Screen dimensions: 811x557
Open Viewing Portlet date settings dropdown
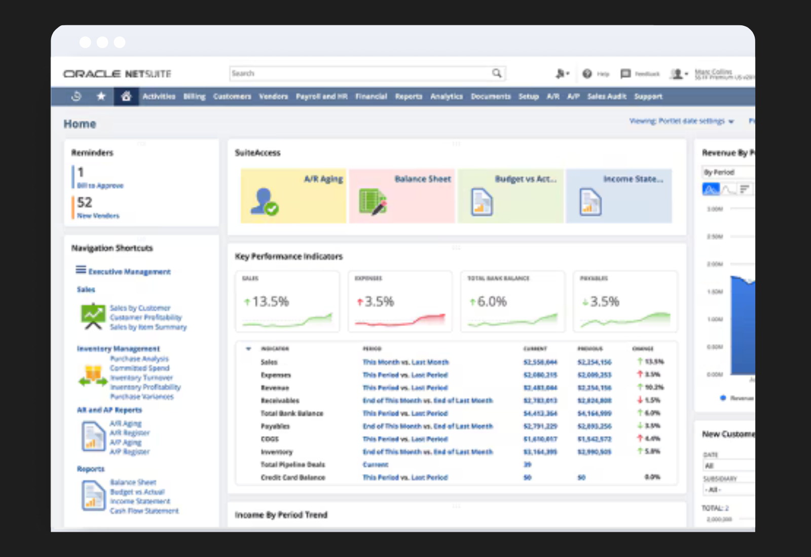pos(681,121)
